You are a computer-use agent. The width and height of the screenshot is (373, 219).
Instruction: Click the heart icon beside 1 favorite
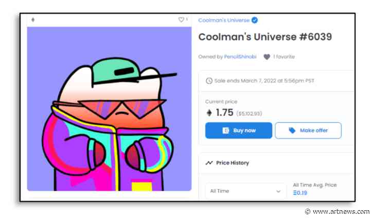click(x=267, y=57)
